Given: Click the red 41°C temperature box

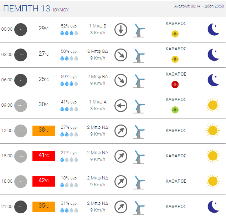Looking at the screenshot, I should pyautogui.click(x=44, y=156).
